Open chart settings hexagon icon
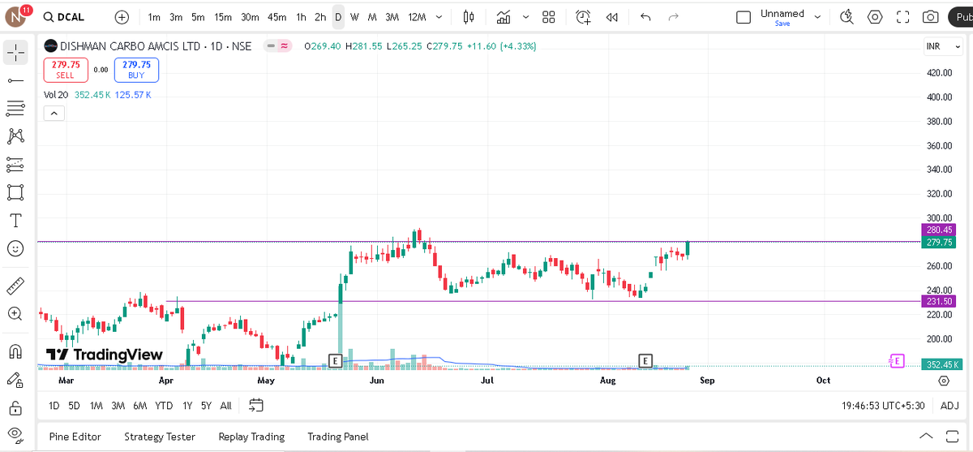This screenshot has height=452, width=973. 875,17
